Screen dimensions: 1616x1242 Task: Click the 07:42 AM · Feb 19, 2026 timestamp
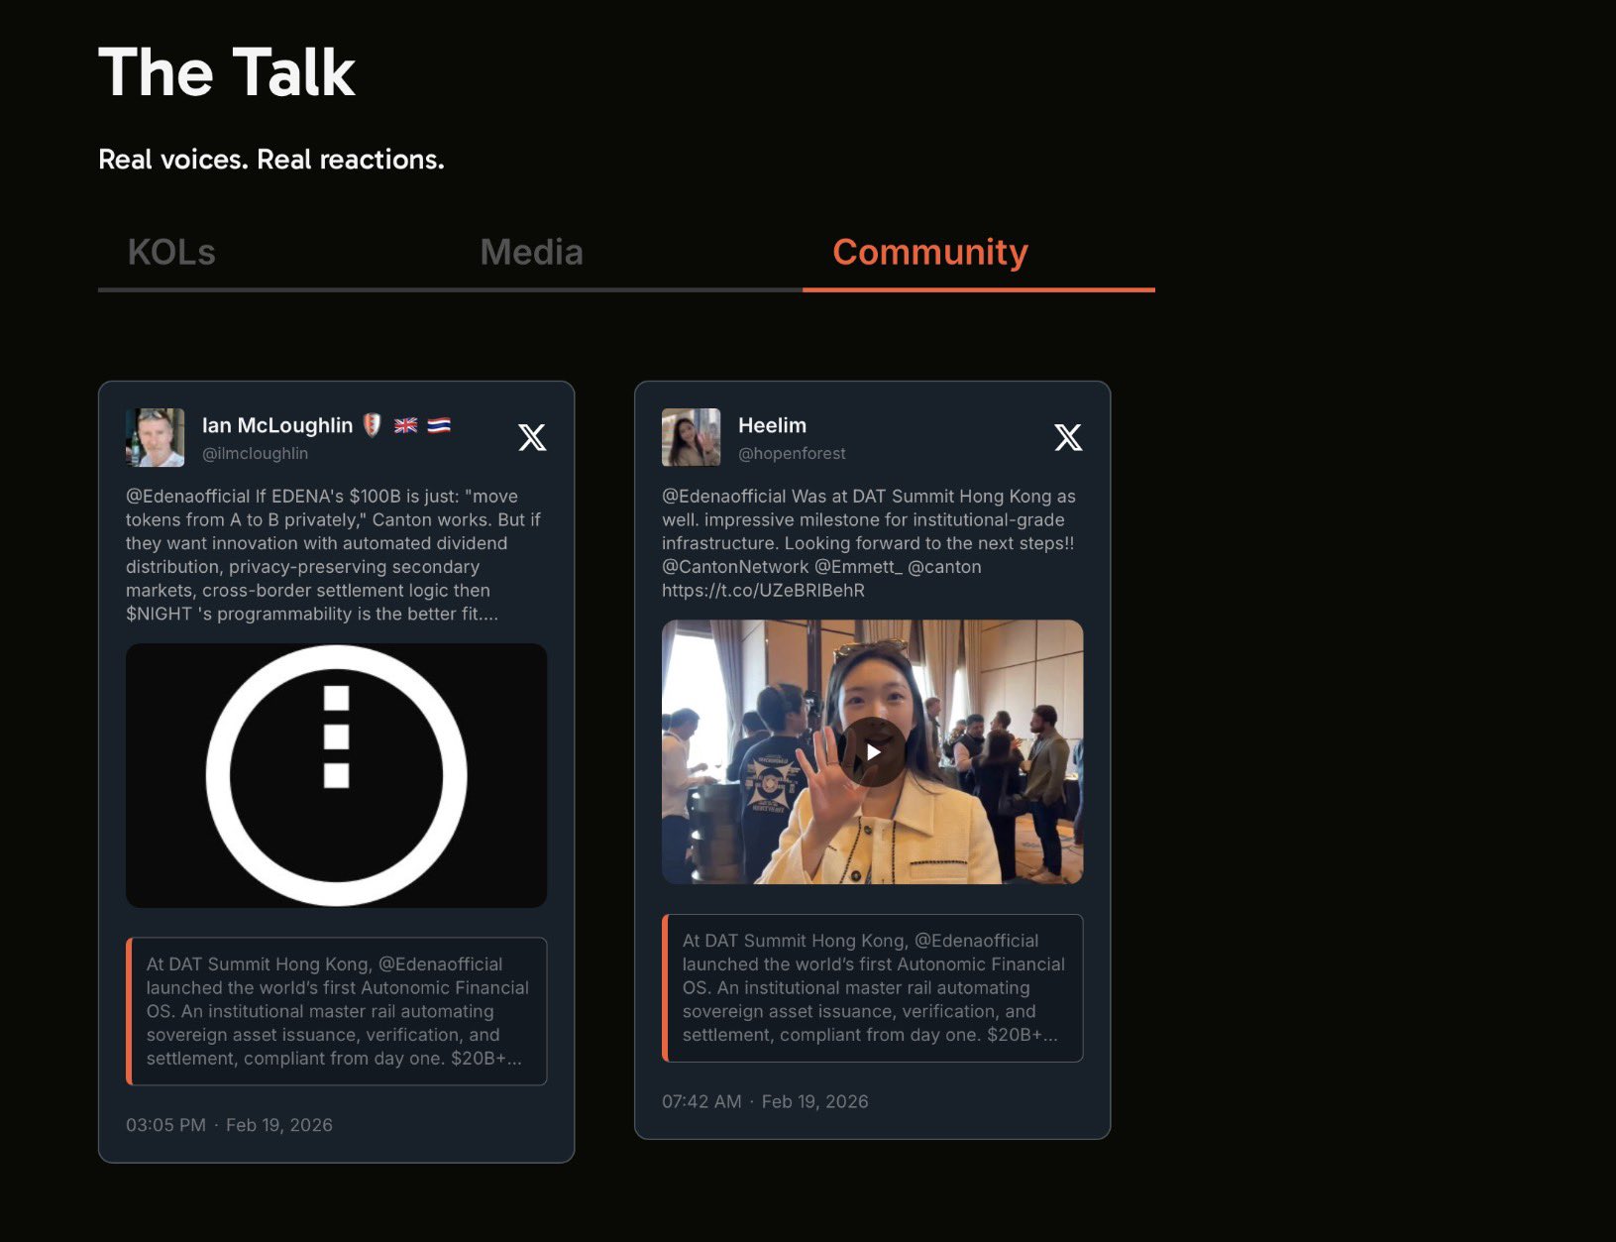(x=765, y=1101)
